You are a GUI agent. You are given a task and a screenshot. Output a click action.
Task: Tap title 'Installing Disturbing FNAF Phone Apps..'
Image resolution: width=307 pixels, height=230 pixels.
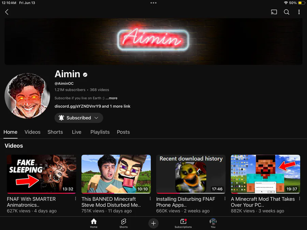pos(186,202)
